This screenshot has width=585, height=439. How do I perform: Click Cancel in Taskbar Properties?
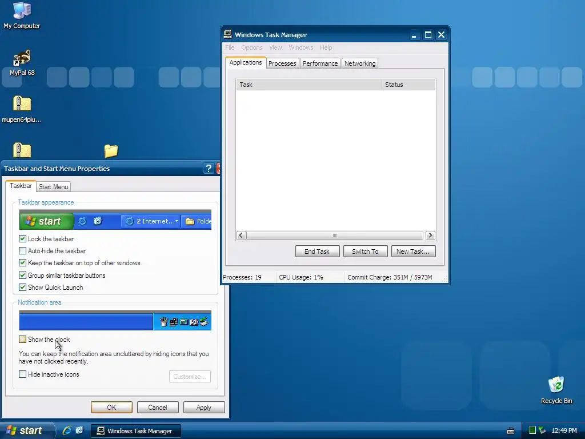tap(158, 407)
